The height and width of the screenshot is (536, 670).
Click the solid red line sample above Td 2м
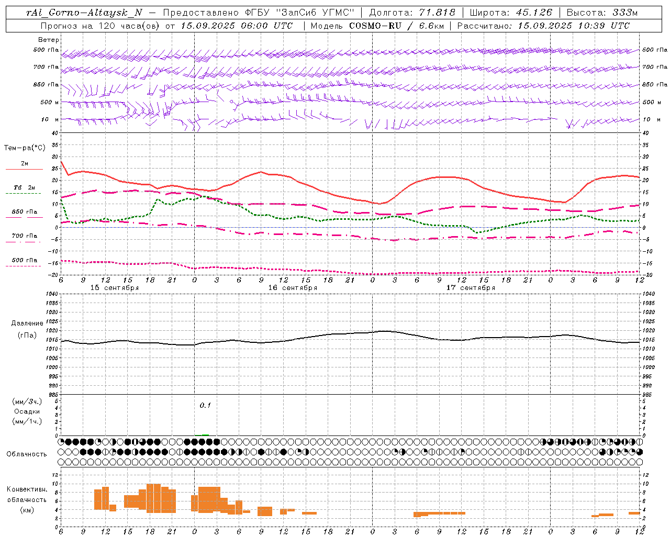coord(24,170)
